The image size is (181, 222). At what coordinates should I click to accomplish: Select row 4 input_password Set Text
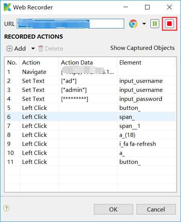click(x=90, y=99)
